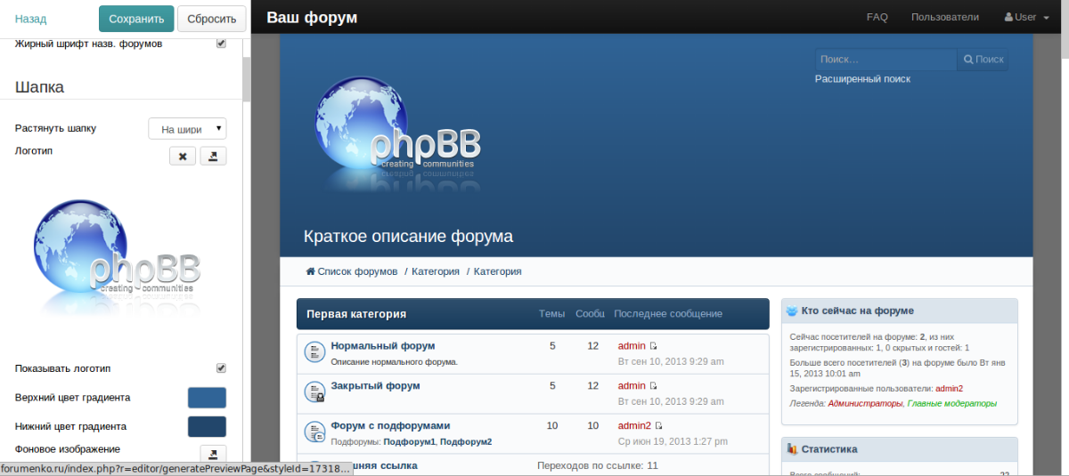This screenshot has width=1069, height=476.
Task: Open first Категория breadcrumb link
Action: point(436,271)
